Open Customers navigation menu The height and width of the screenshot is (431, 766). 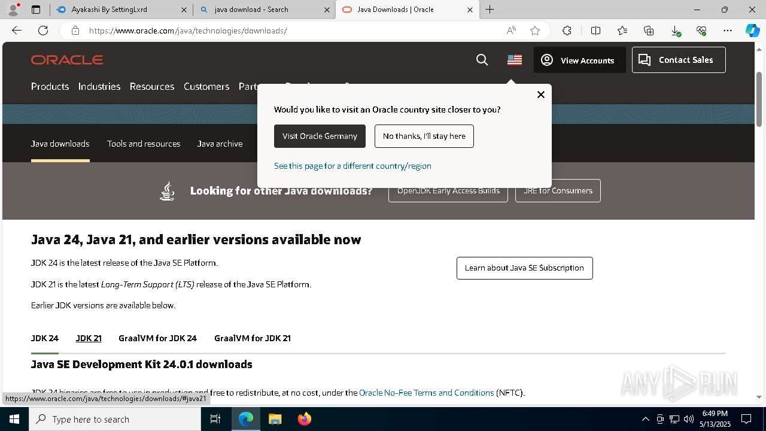206,86
